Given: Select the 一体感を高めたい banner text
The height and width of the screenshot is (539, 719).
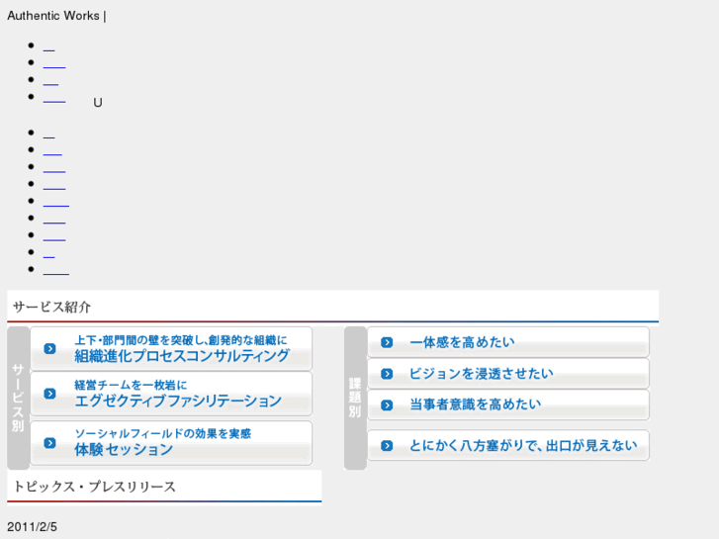Looking at the screenshot, I should pyautogui.click(x=462, y=342).
